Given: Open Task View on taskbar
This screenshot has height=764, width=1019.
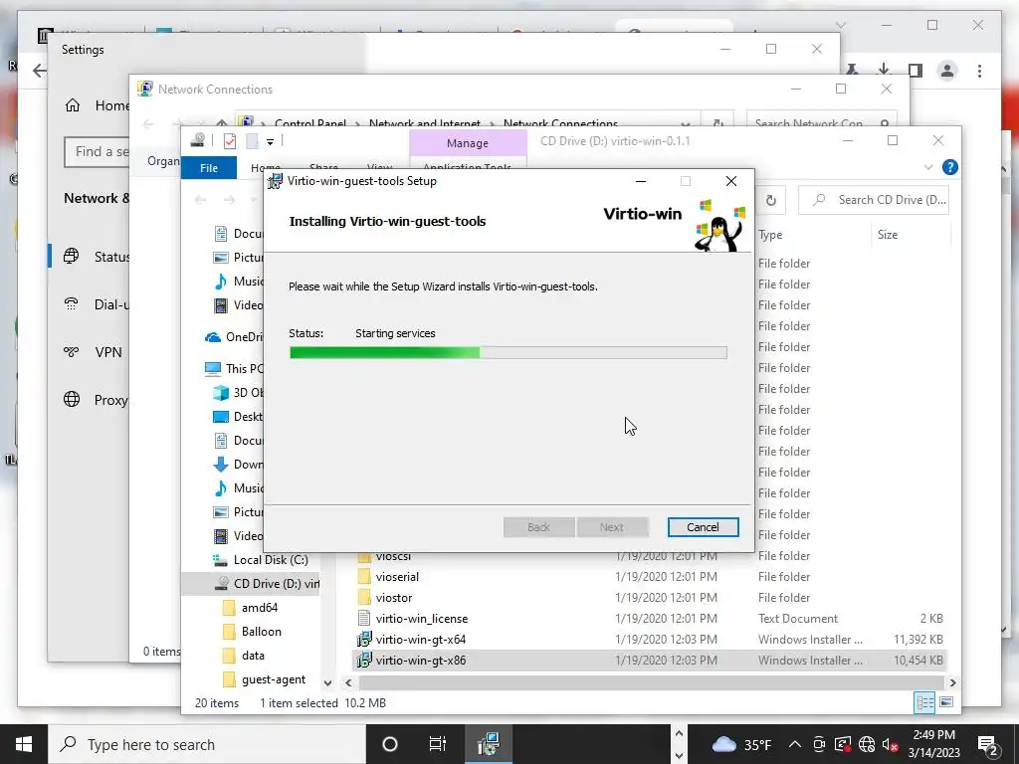Looking at the screenshot, I should click(x=438, y=744).
